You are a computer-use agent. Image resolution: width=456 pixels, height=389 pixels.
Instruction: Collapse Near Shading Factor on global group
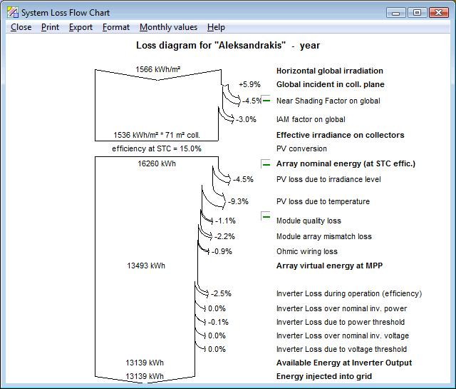(266, 100)
